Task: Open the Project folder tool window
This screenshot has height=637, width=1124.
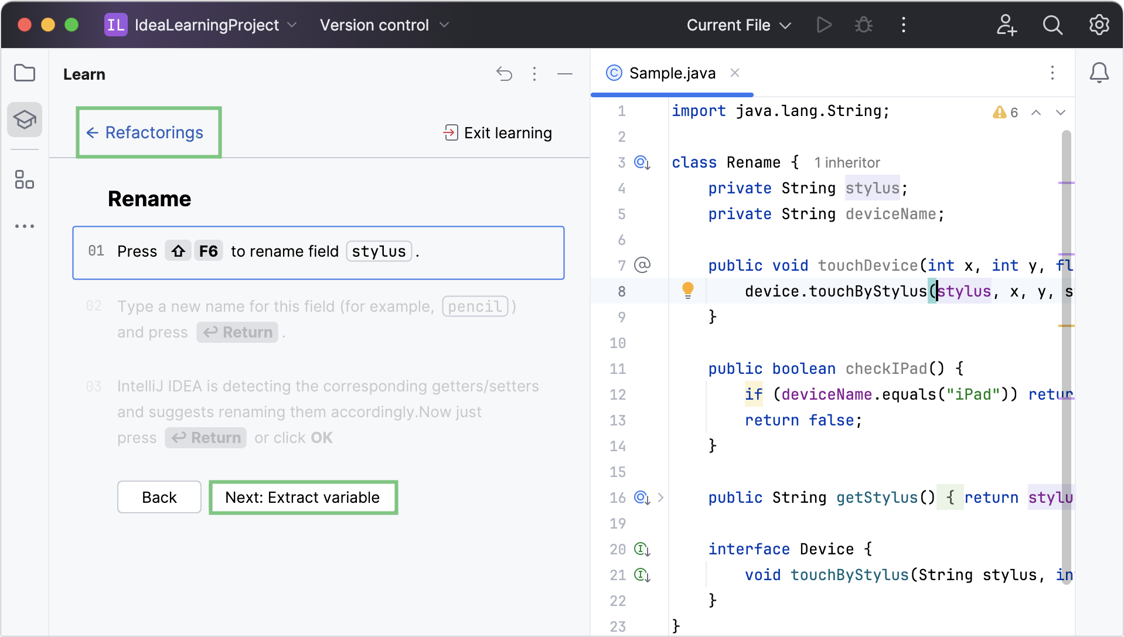Action: [25, 73]
